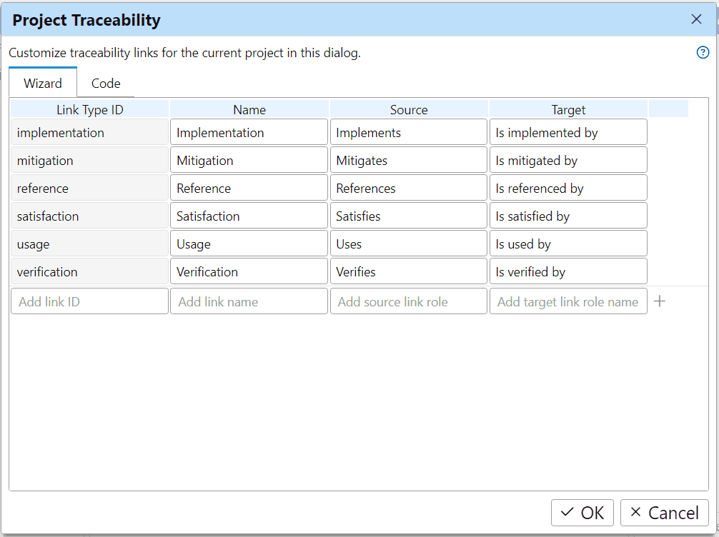Close the Project Traceability dialog
This screenshot has width=719, height=537.
[696, 19]
